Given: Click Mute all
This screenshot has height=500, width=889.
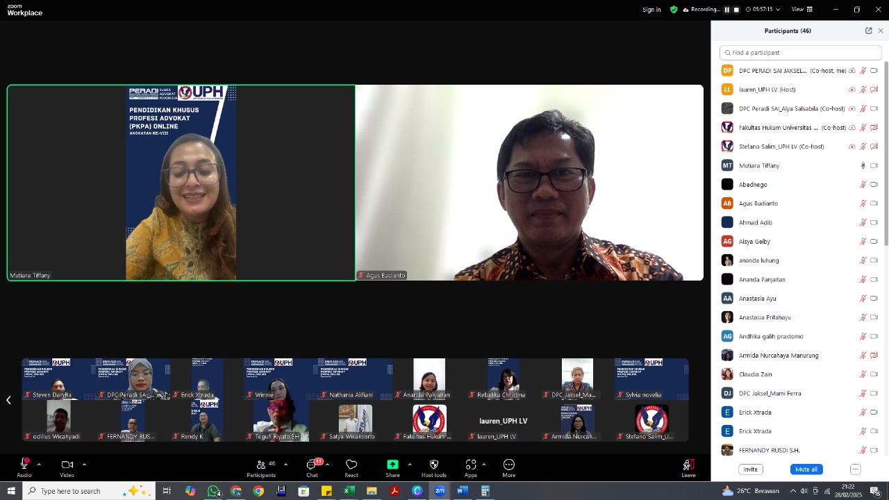Looking at the screenshot, I should coord(806,469).
